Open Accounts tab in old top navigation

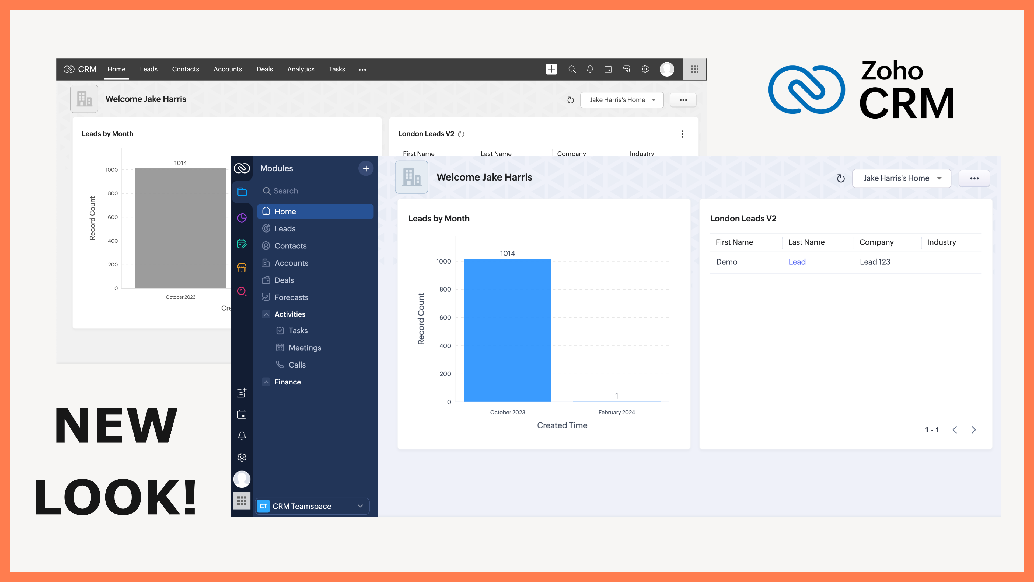[x=228, y=69]
